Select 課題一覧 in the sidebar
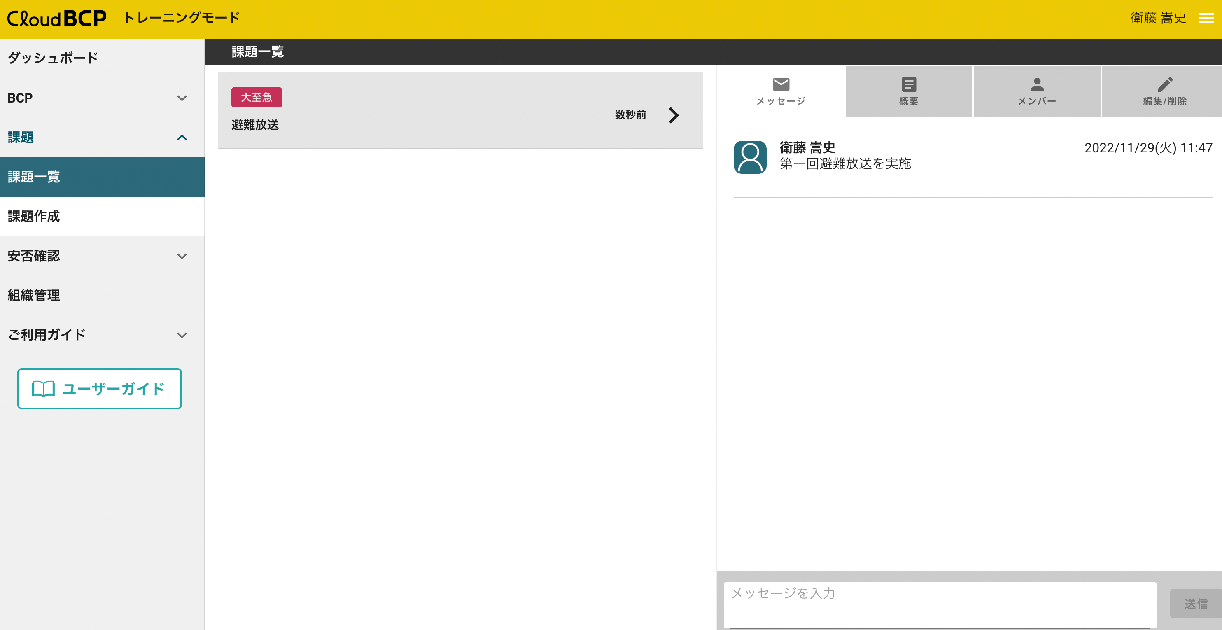 34,177
